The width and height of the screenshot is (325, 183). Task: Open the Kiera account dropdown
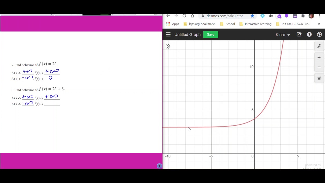(x=283, y=35)
